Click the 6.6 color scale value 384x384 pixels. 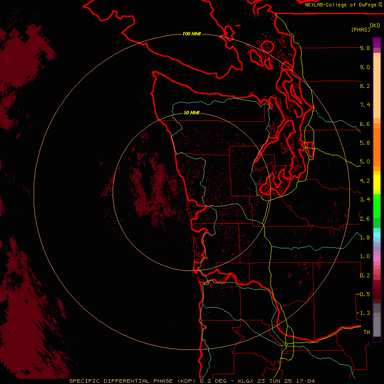(365, 124)
